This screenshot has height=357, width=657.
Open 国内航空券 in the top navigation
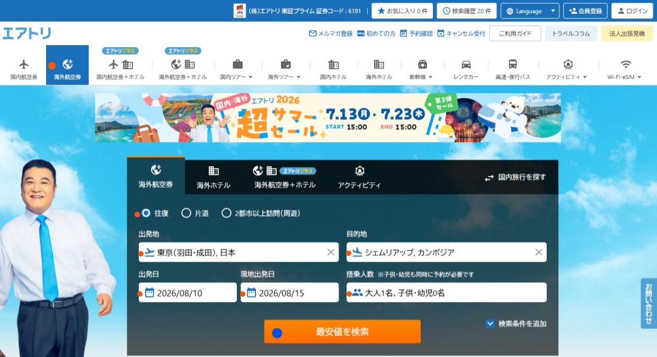click(24, 70)
